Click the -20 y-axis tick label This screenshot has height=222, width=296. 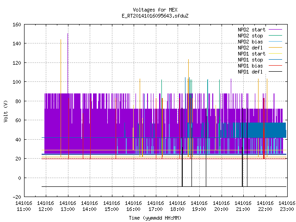click(x=17, y=197)
